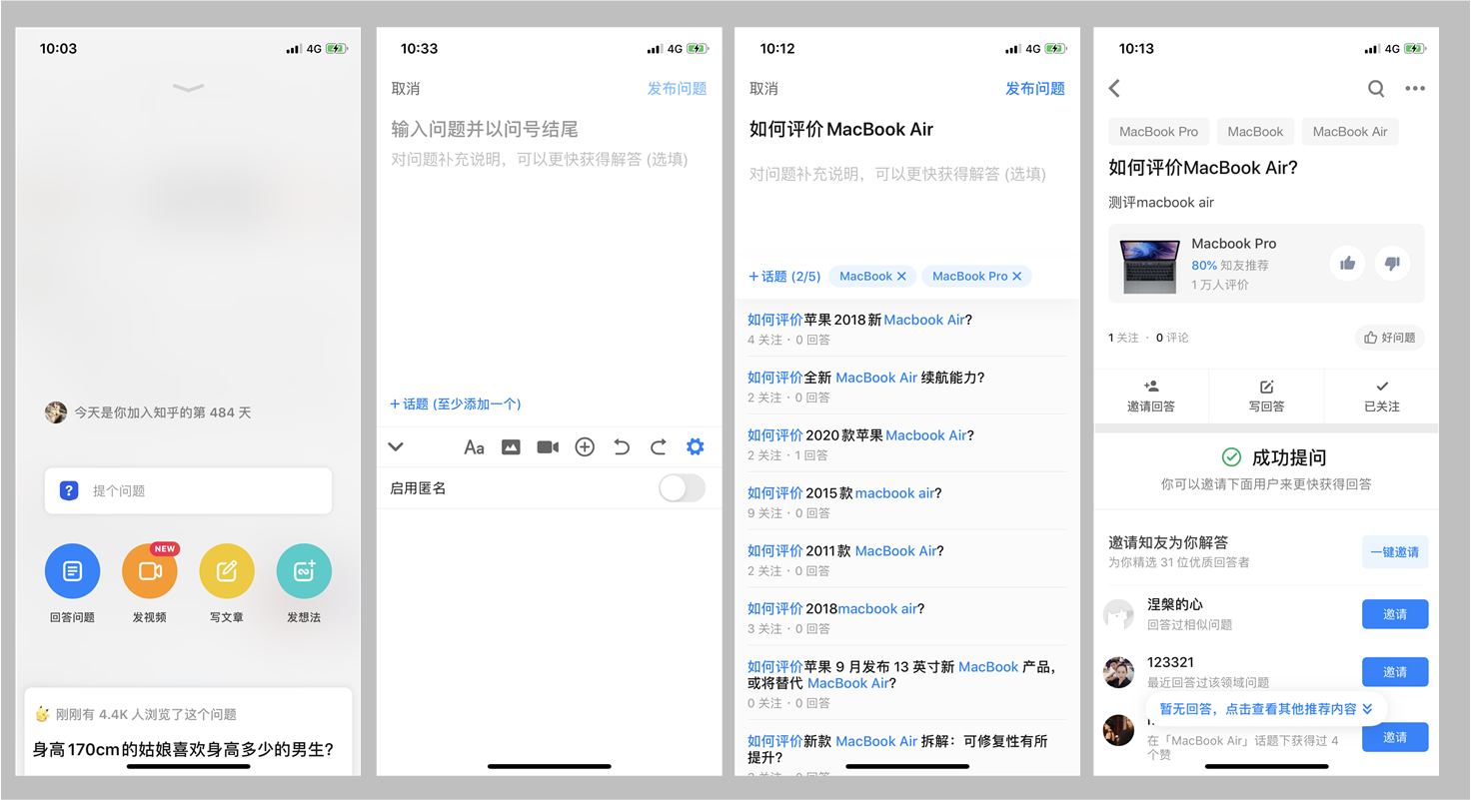The height and width of the screenshot is (800, 1471).
Task: Tap the blue 回答问题 circle icon
Action: pos(72,571)
